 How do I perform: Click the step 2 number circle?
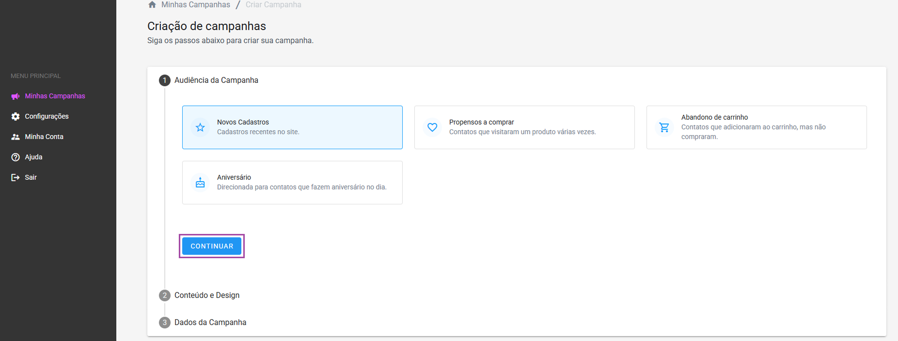pos(165,295)
